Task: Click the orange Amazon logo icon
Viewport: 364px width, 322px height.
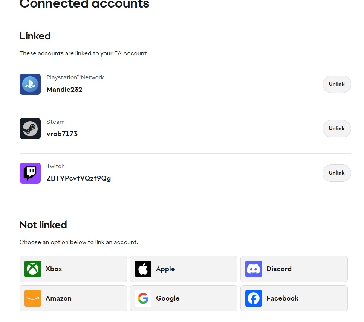Action: click(33, 298)
